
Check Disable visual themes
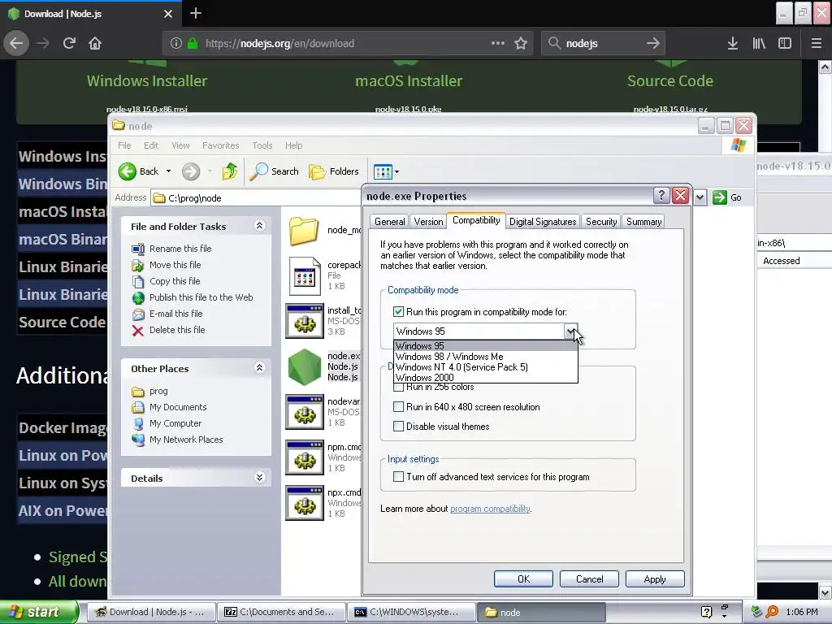click(398, 426)
